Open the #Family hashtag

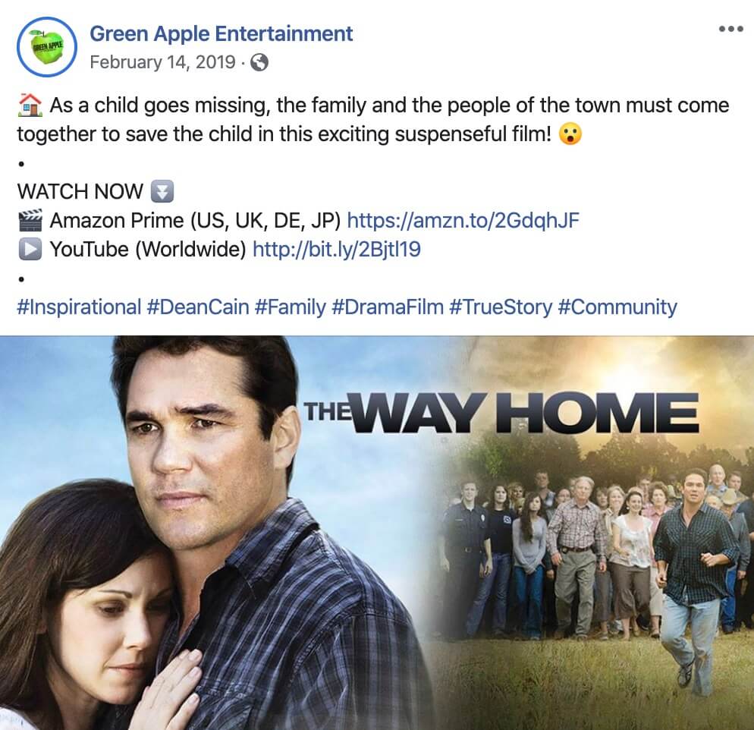tap(291, 307)
